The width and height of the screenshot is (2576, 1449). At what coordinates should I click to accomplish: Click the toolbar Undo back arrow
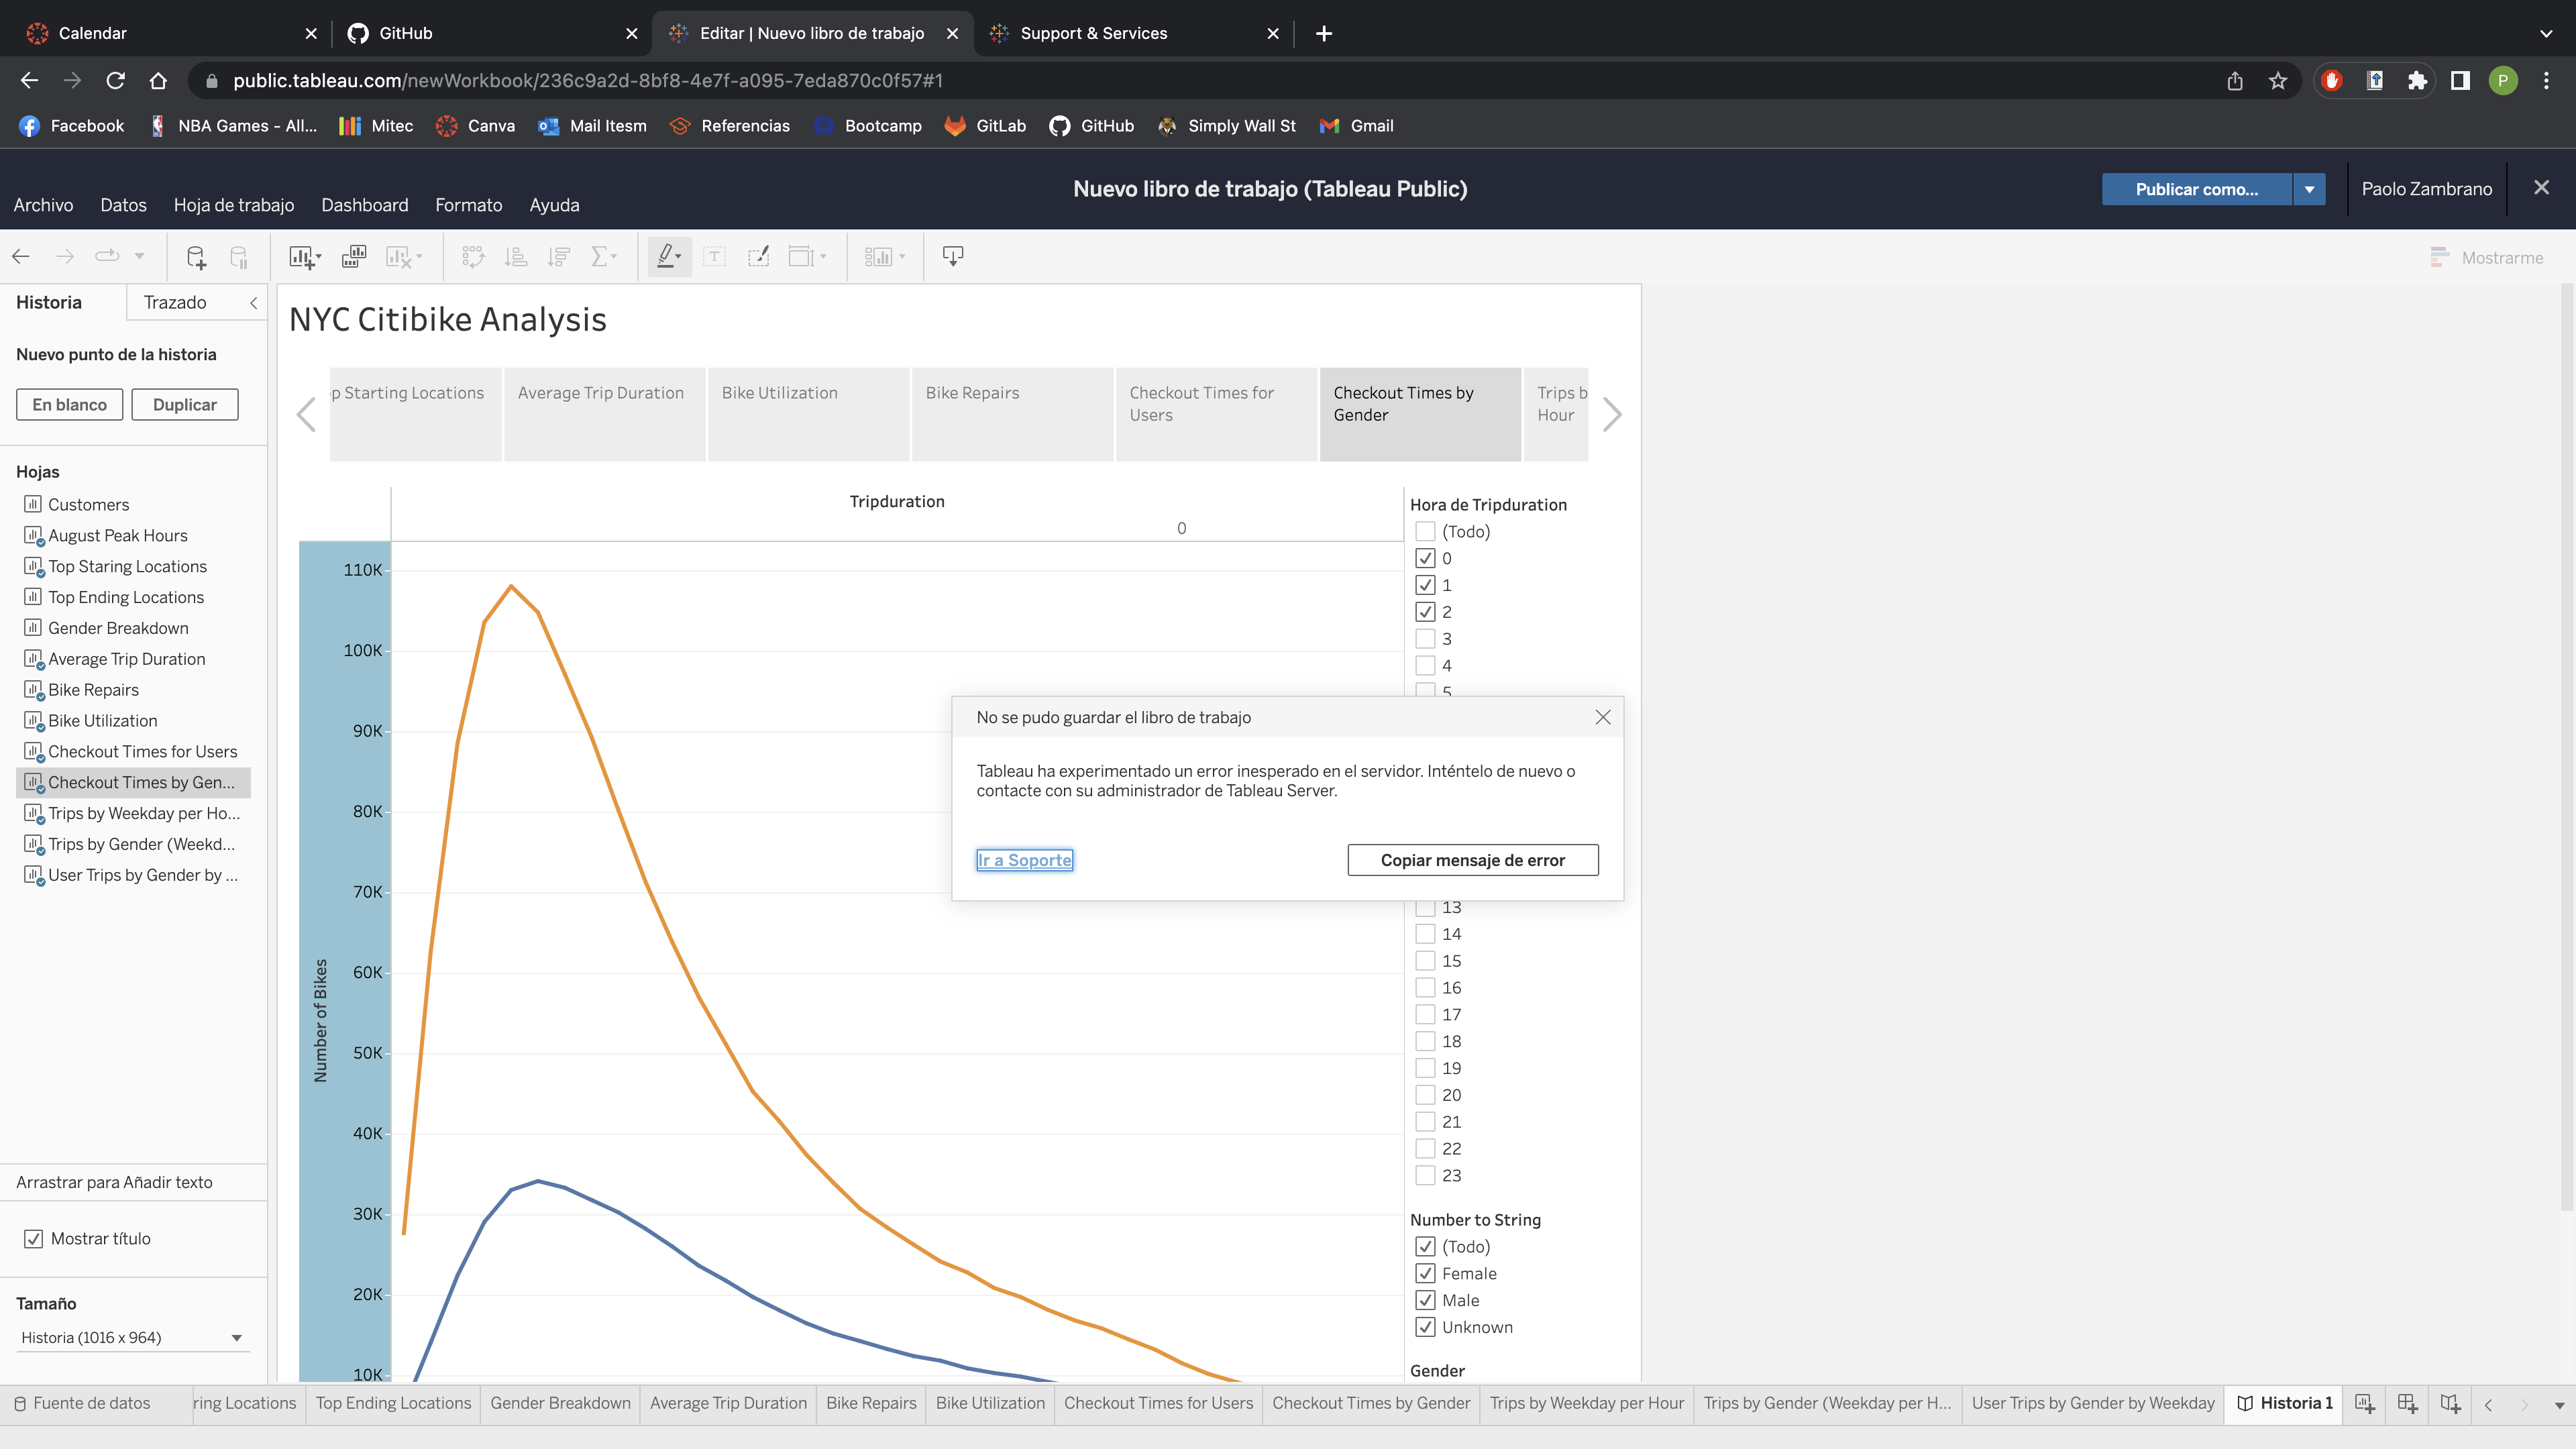[21, 257]
